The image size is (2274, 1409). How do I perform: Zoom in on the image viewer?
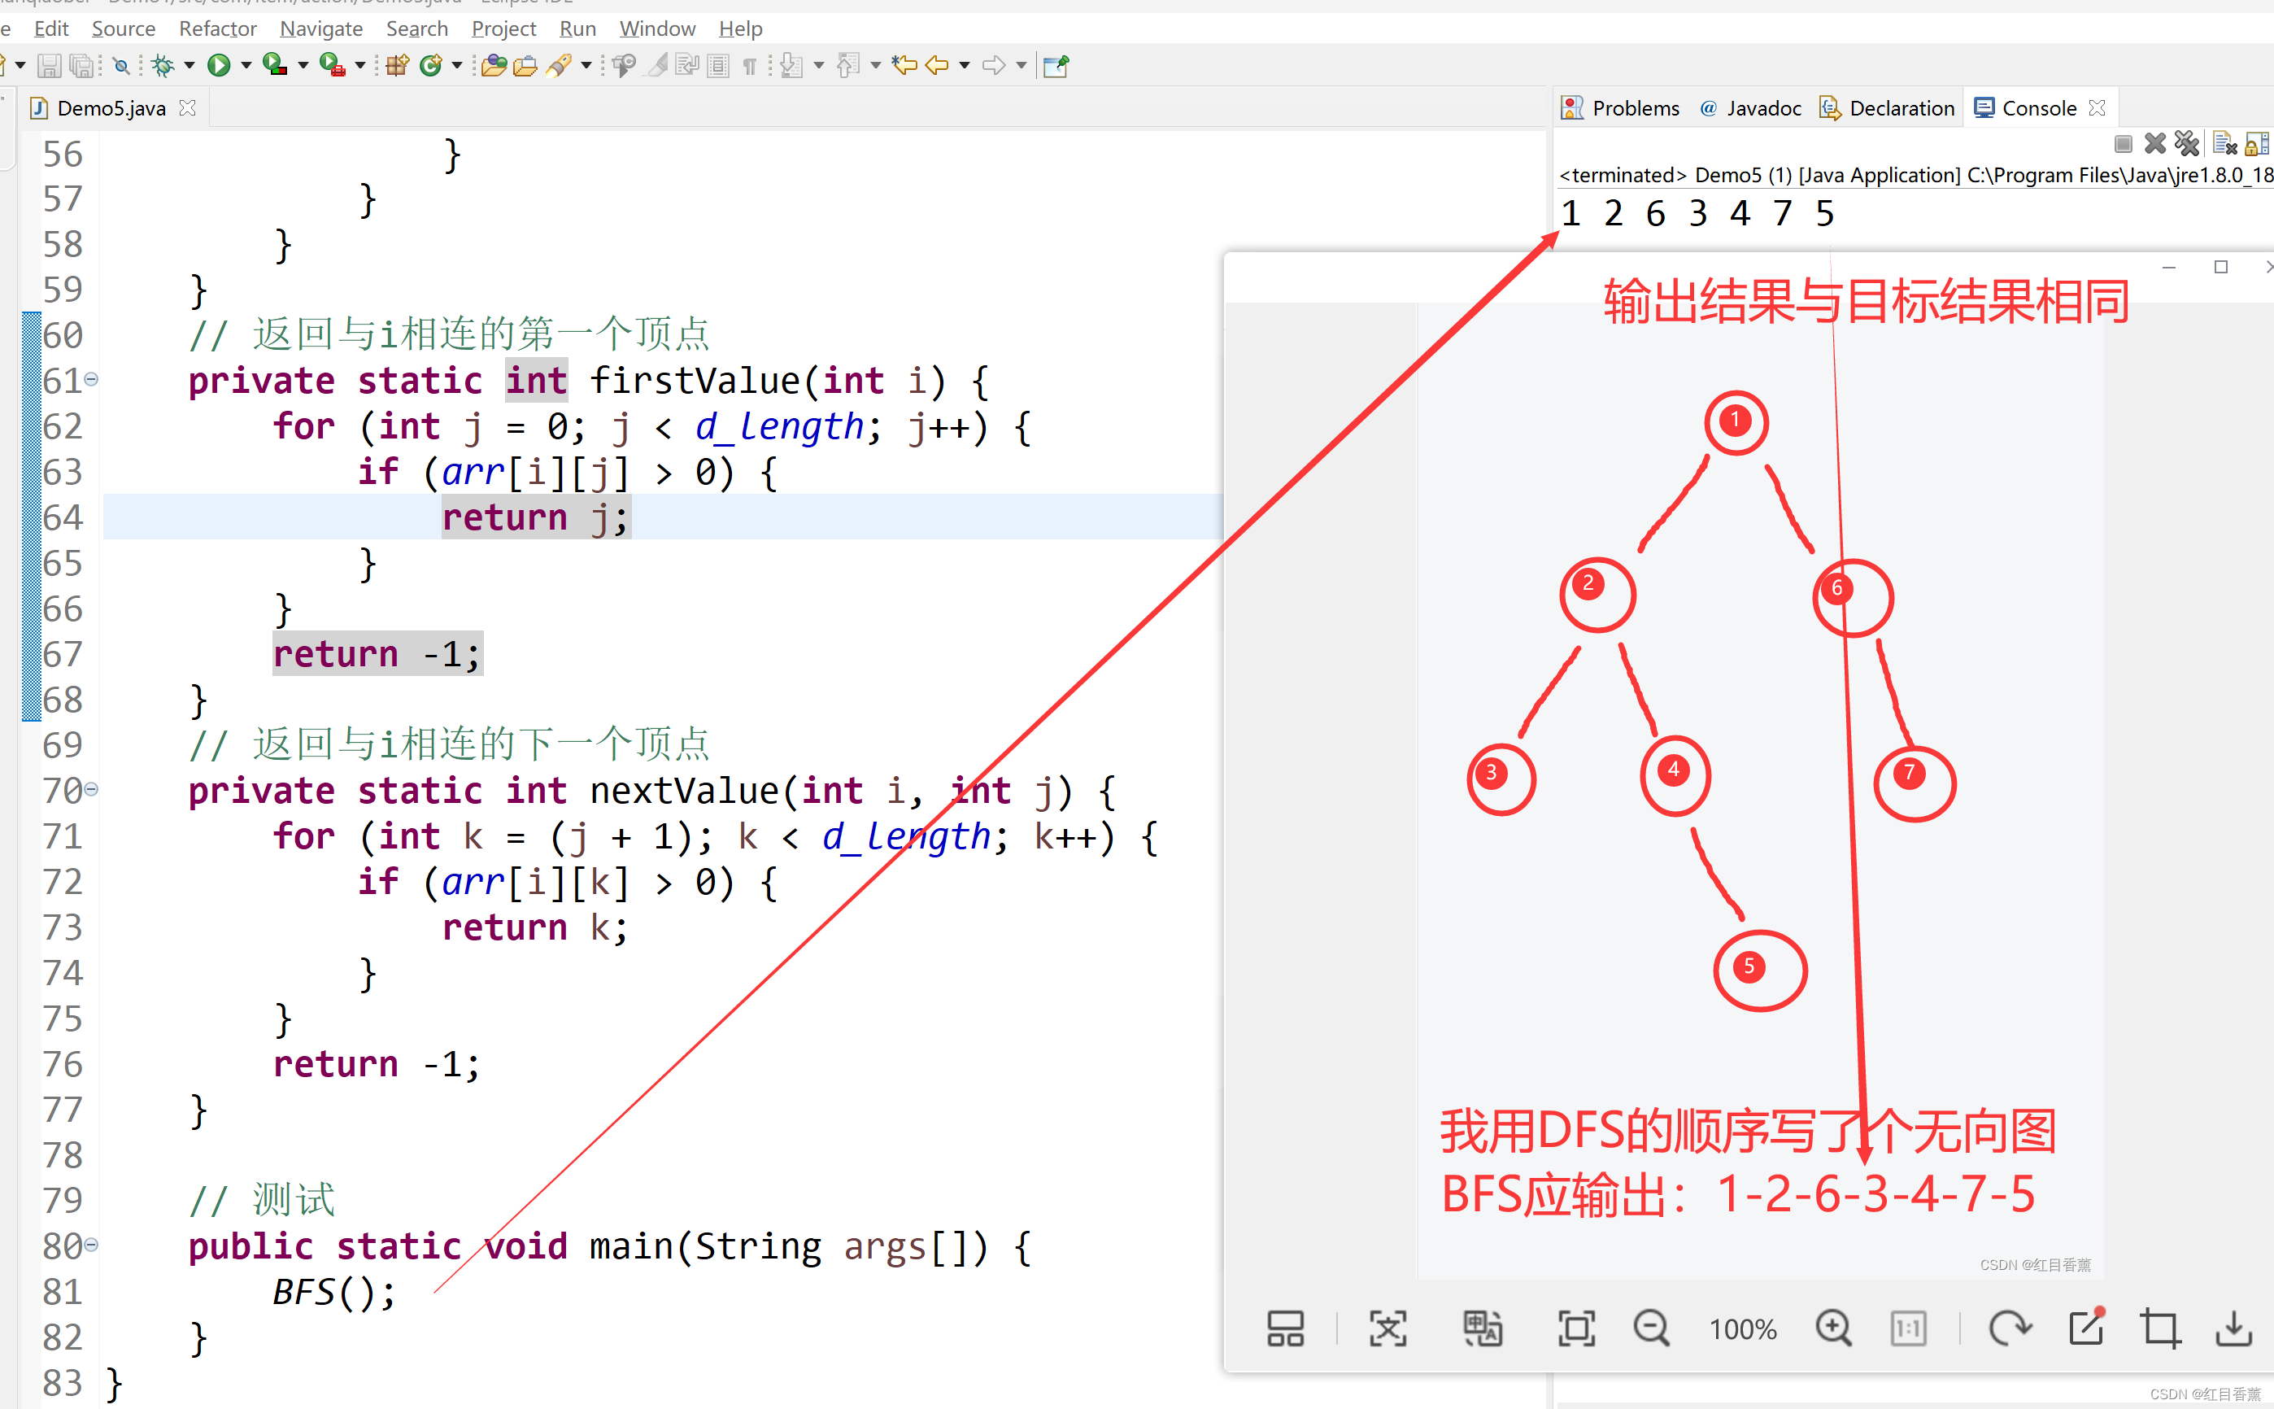1832,1328
